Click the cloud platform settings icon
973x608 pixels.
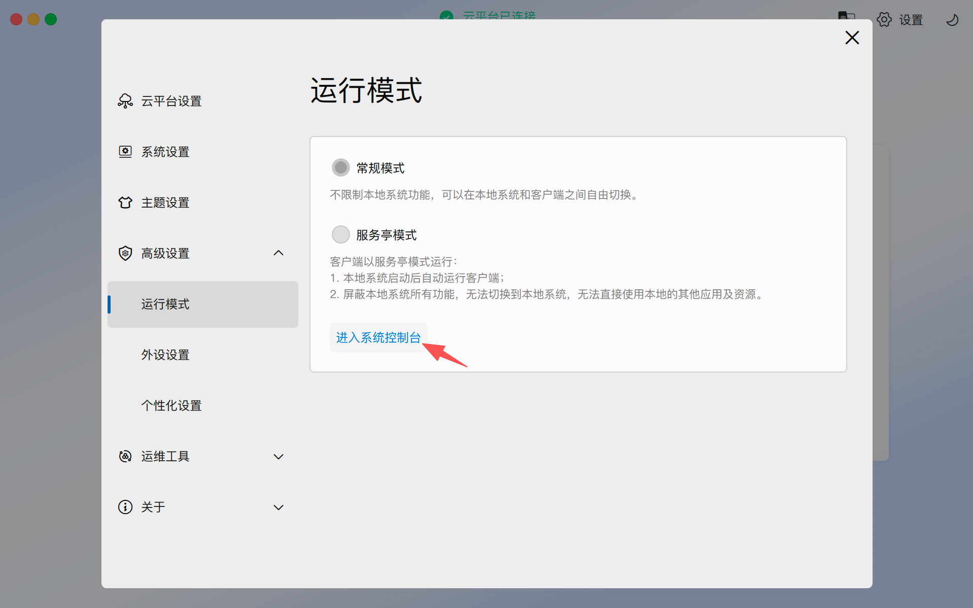click(x=125, y=101)
